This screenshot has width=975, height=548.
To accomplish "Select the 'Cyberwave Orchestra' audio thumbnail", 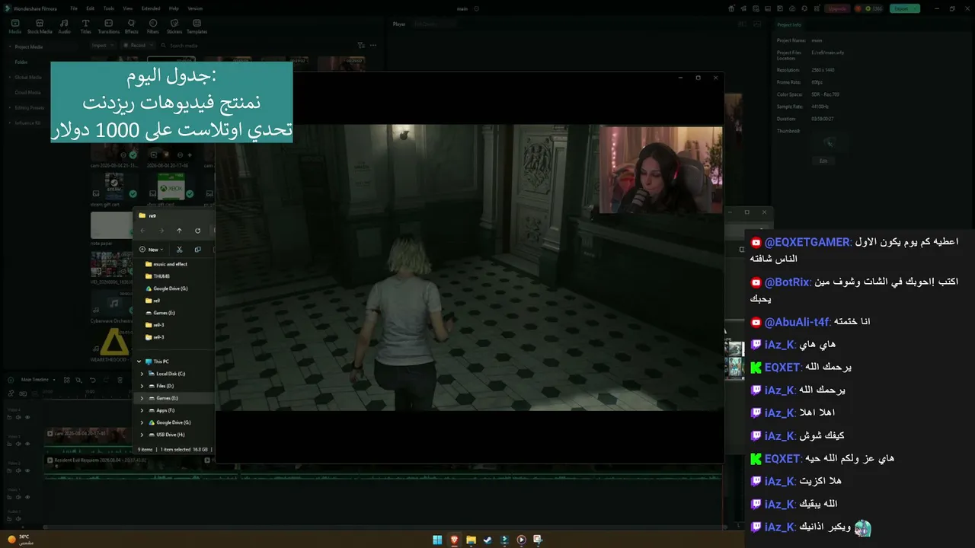I will click(111, 305).
